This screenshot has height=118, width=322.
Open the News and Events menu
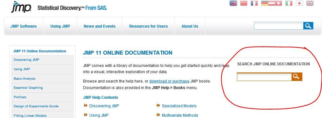[99, 26]
